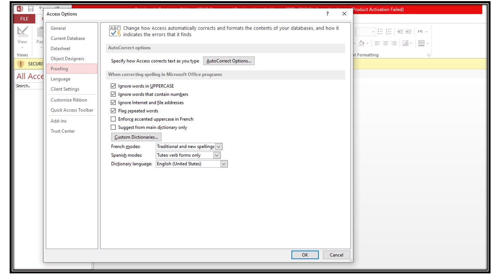This screenshot has height=278, width=494.
Task: Click the security warning shield icon
Action: tap(21, 64)
